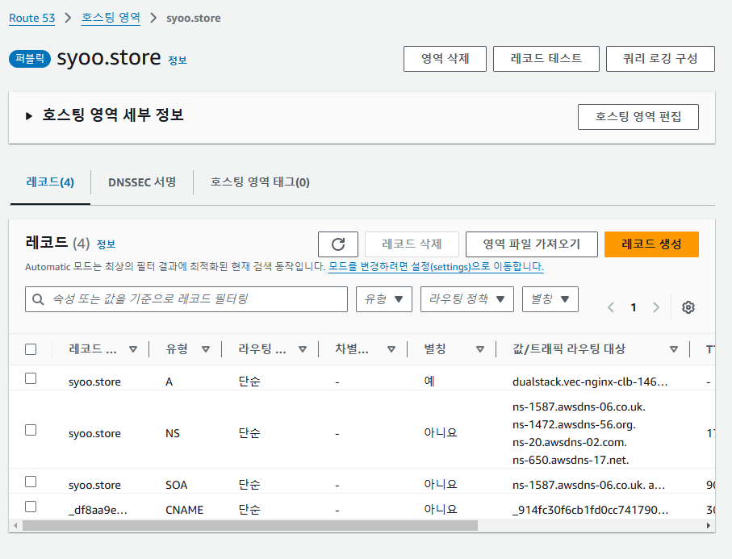
Task: Click 예 alias cell of A record
Action: coord(429,382)
